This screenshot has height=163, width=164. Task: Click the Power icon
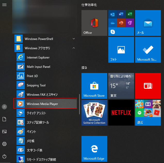tap(4, 156)
